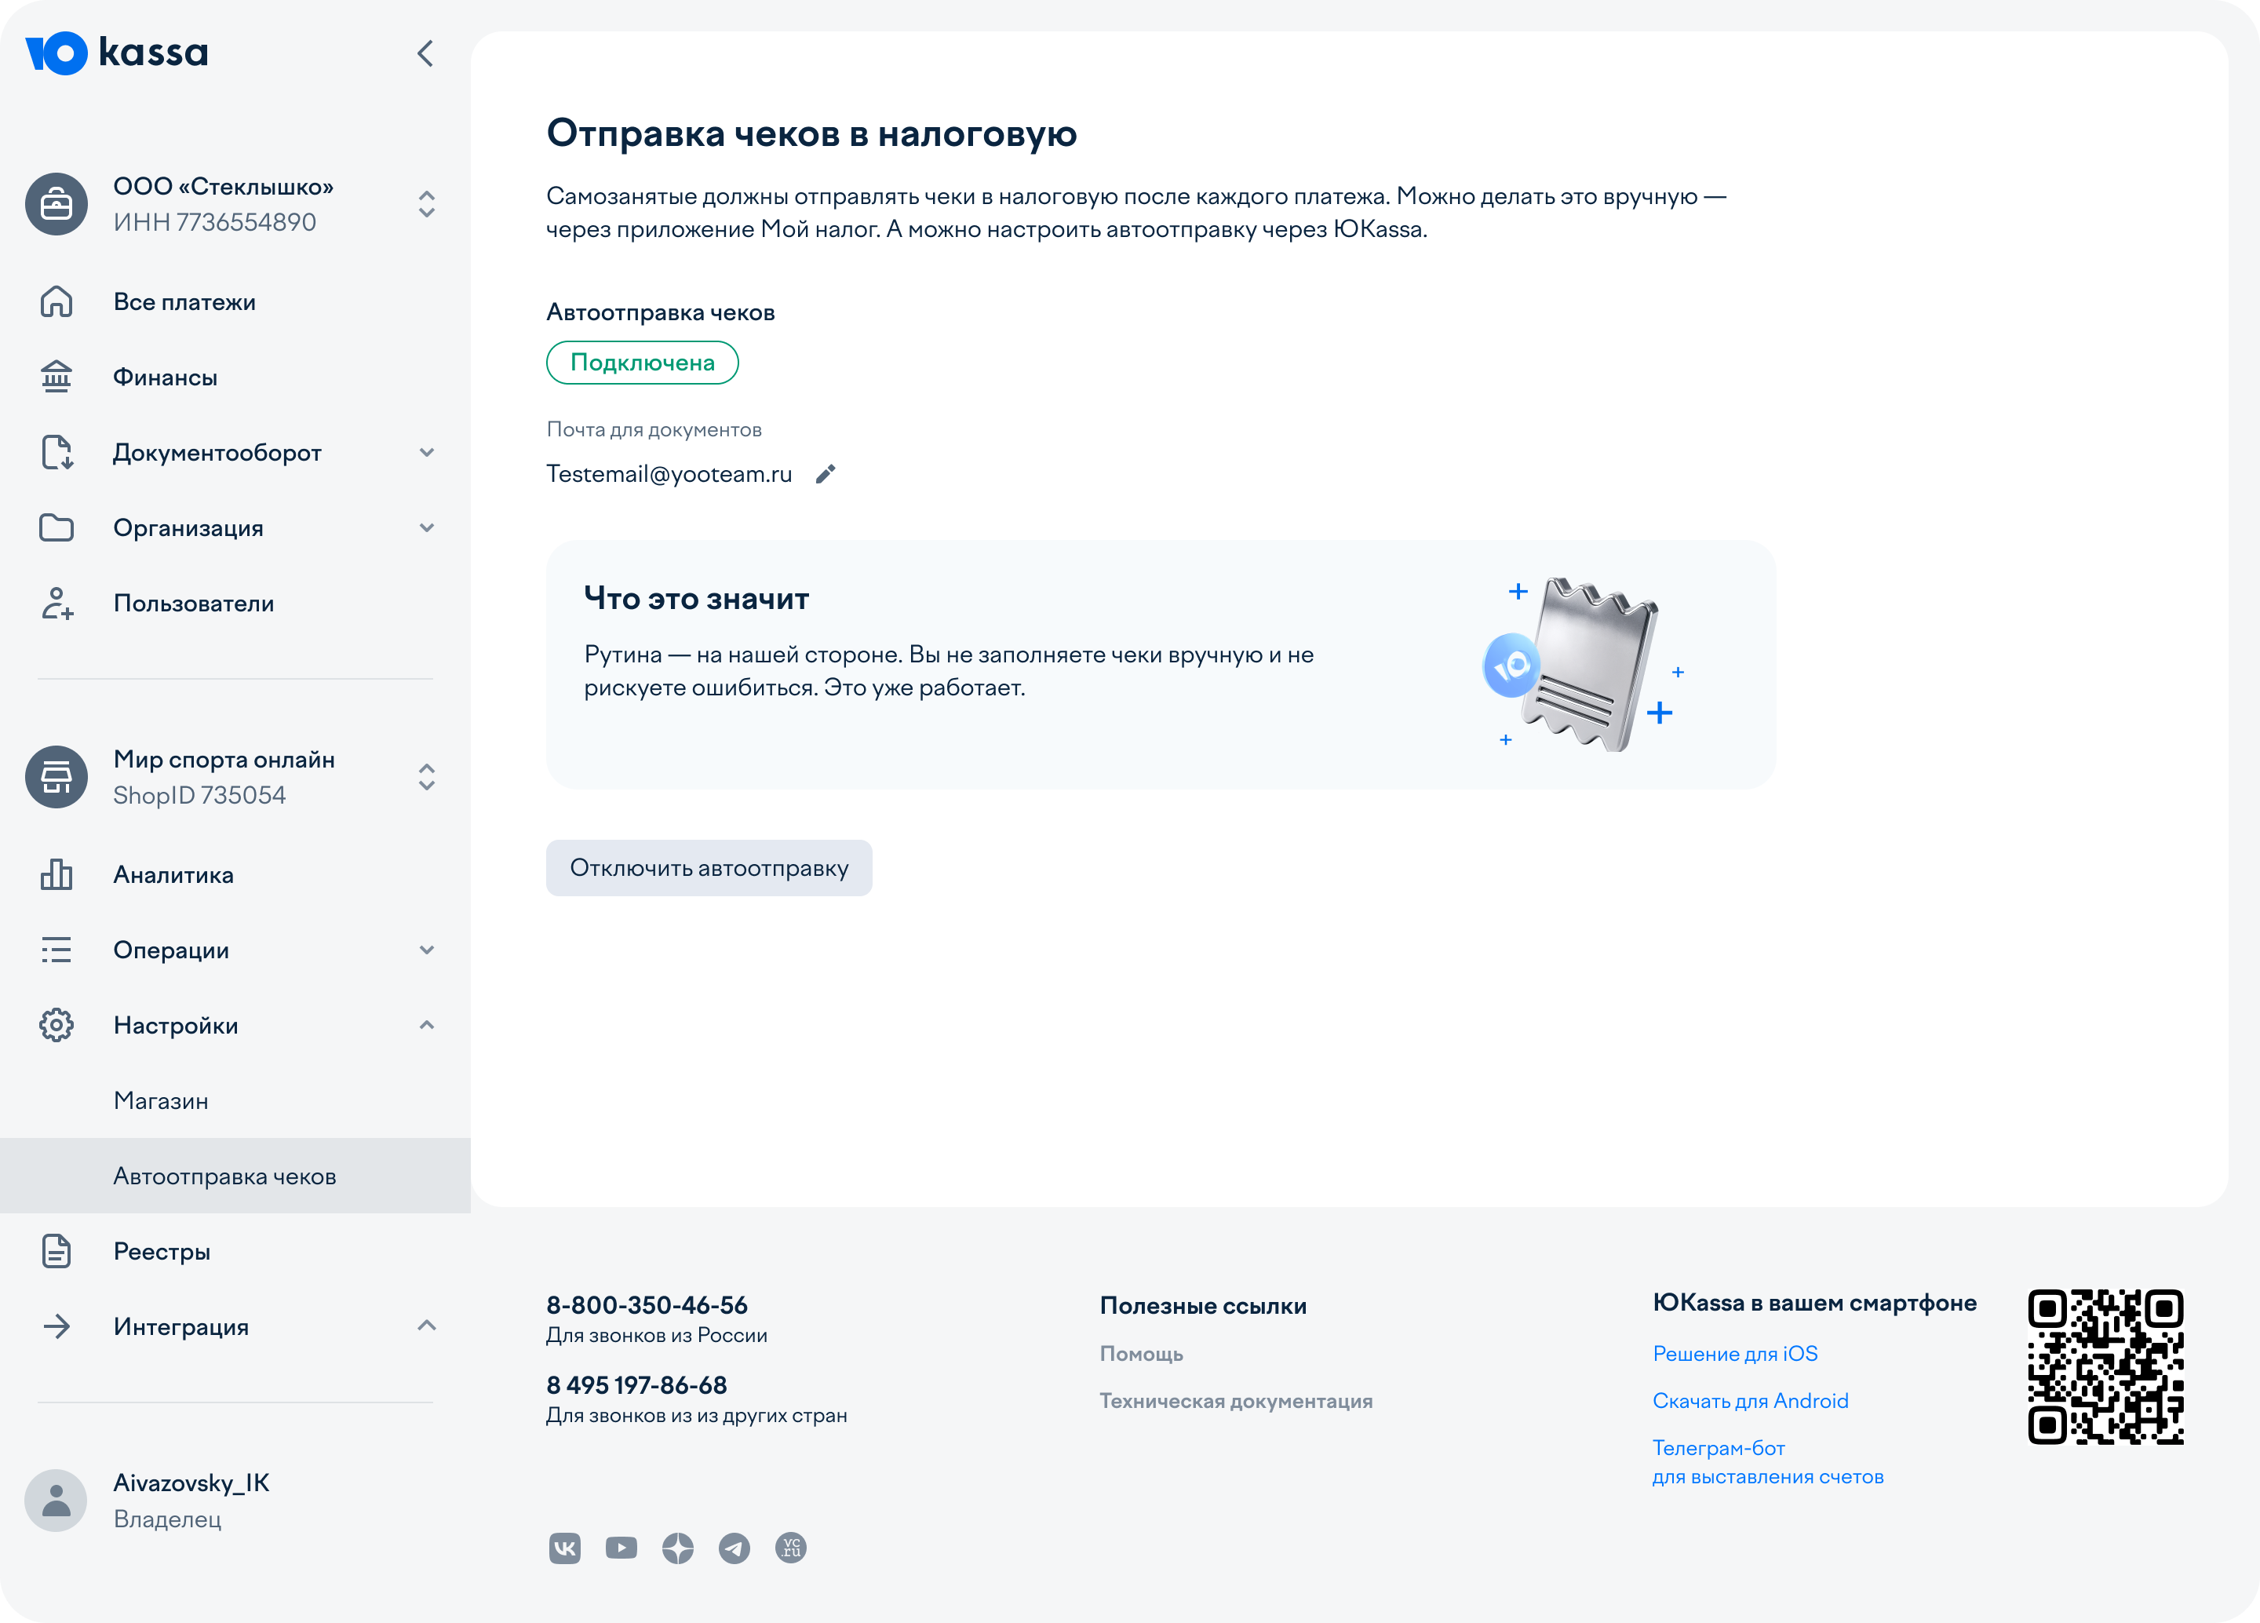
Task: Open the VK social link icon
Action: tap(564, 1548)
